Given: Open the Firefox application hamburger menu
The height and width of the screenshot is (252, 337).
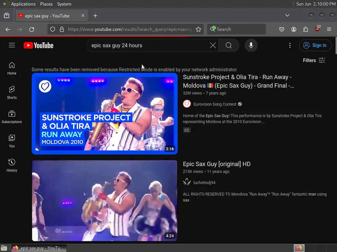Looking at the screenshot, I should (329, 29).
